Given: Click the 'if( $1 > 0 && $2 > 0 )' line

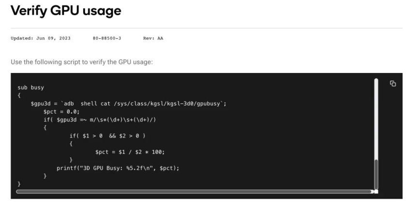Looking at the screenshot, I should tap(108, 136).
